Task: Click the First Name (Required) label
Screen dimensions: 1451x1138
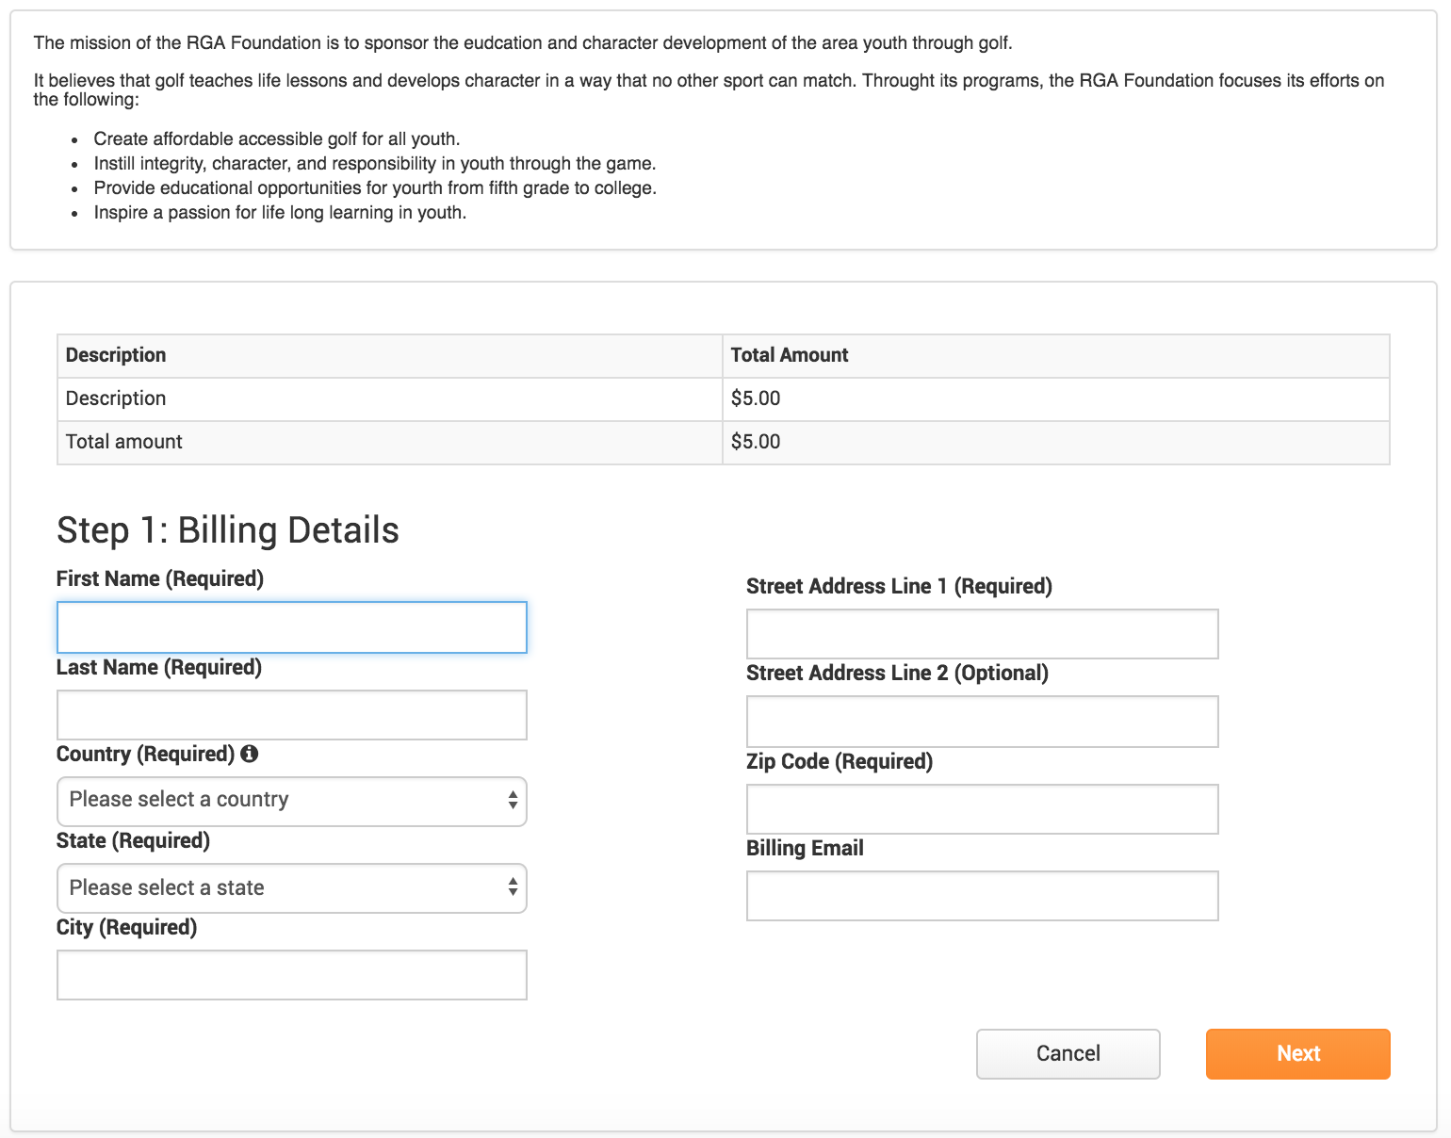Action: coord(160,578)
